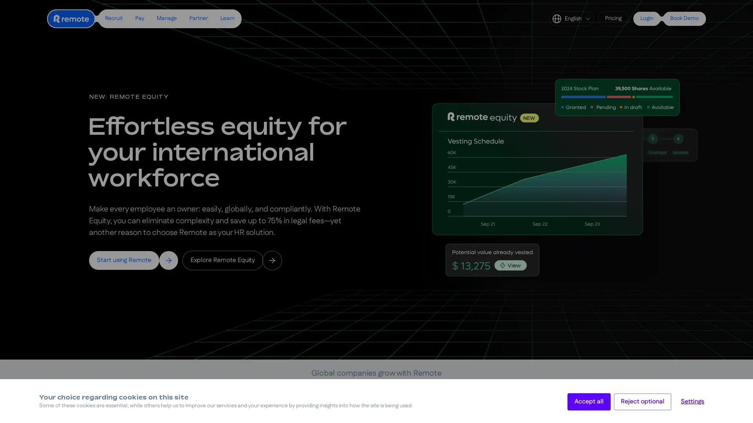Click the Remote equity logo on the dashboard card
The image size is (753, 423).
click(x=482, y=117)
